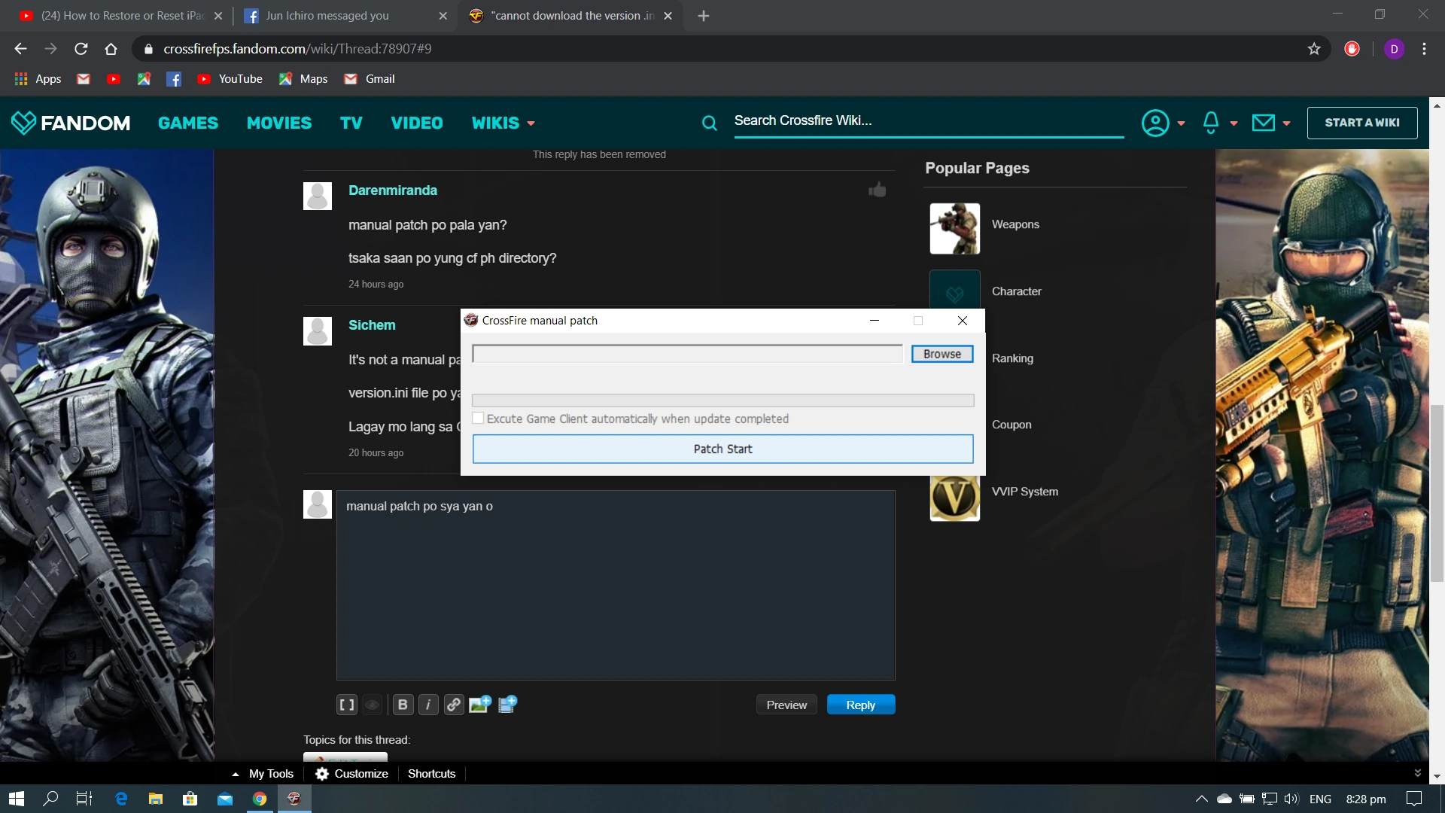Open the notifications bell dropdown

1219,123
